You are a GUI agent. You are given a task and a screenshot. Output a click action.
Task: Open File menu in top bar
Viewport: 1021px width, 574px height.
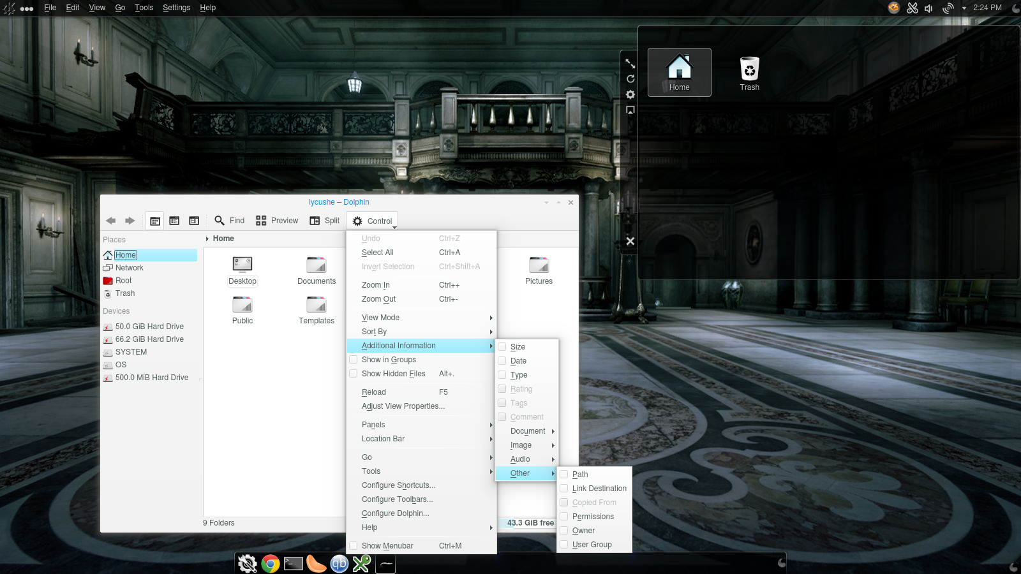(x=50, y=8)
